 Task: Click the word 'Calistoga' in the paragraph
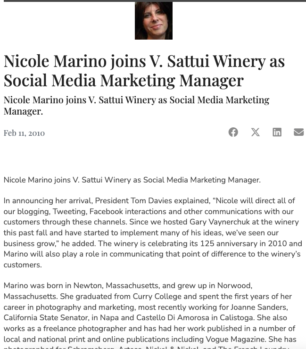[x=237, y=317]
